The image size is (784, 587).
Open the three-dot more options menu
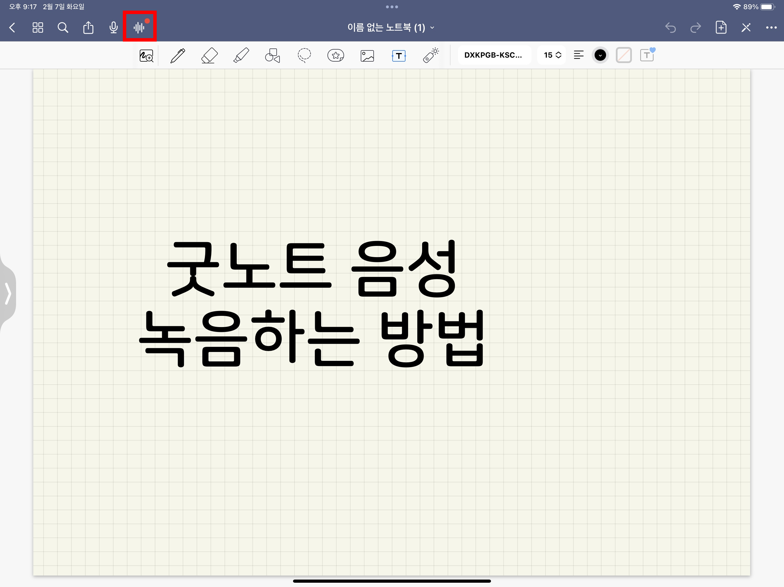point(771,28)
